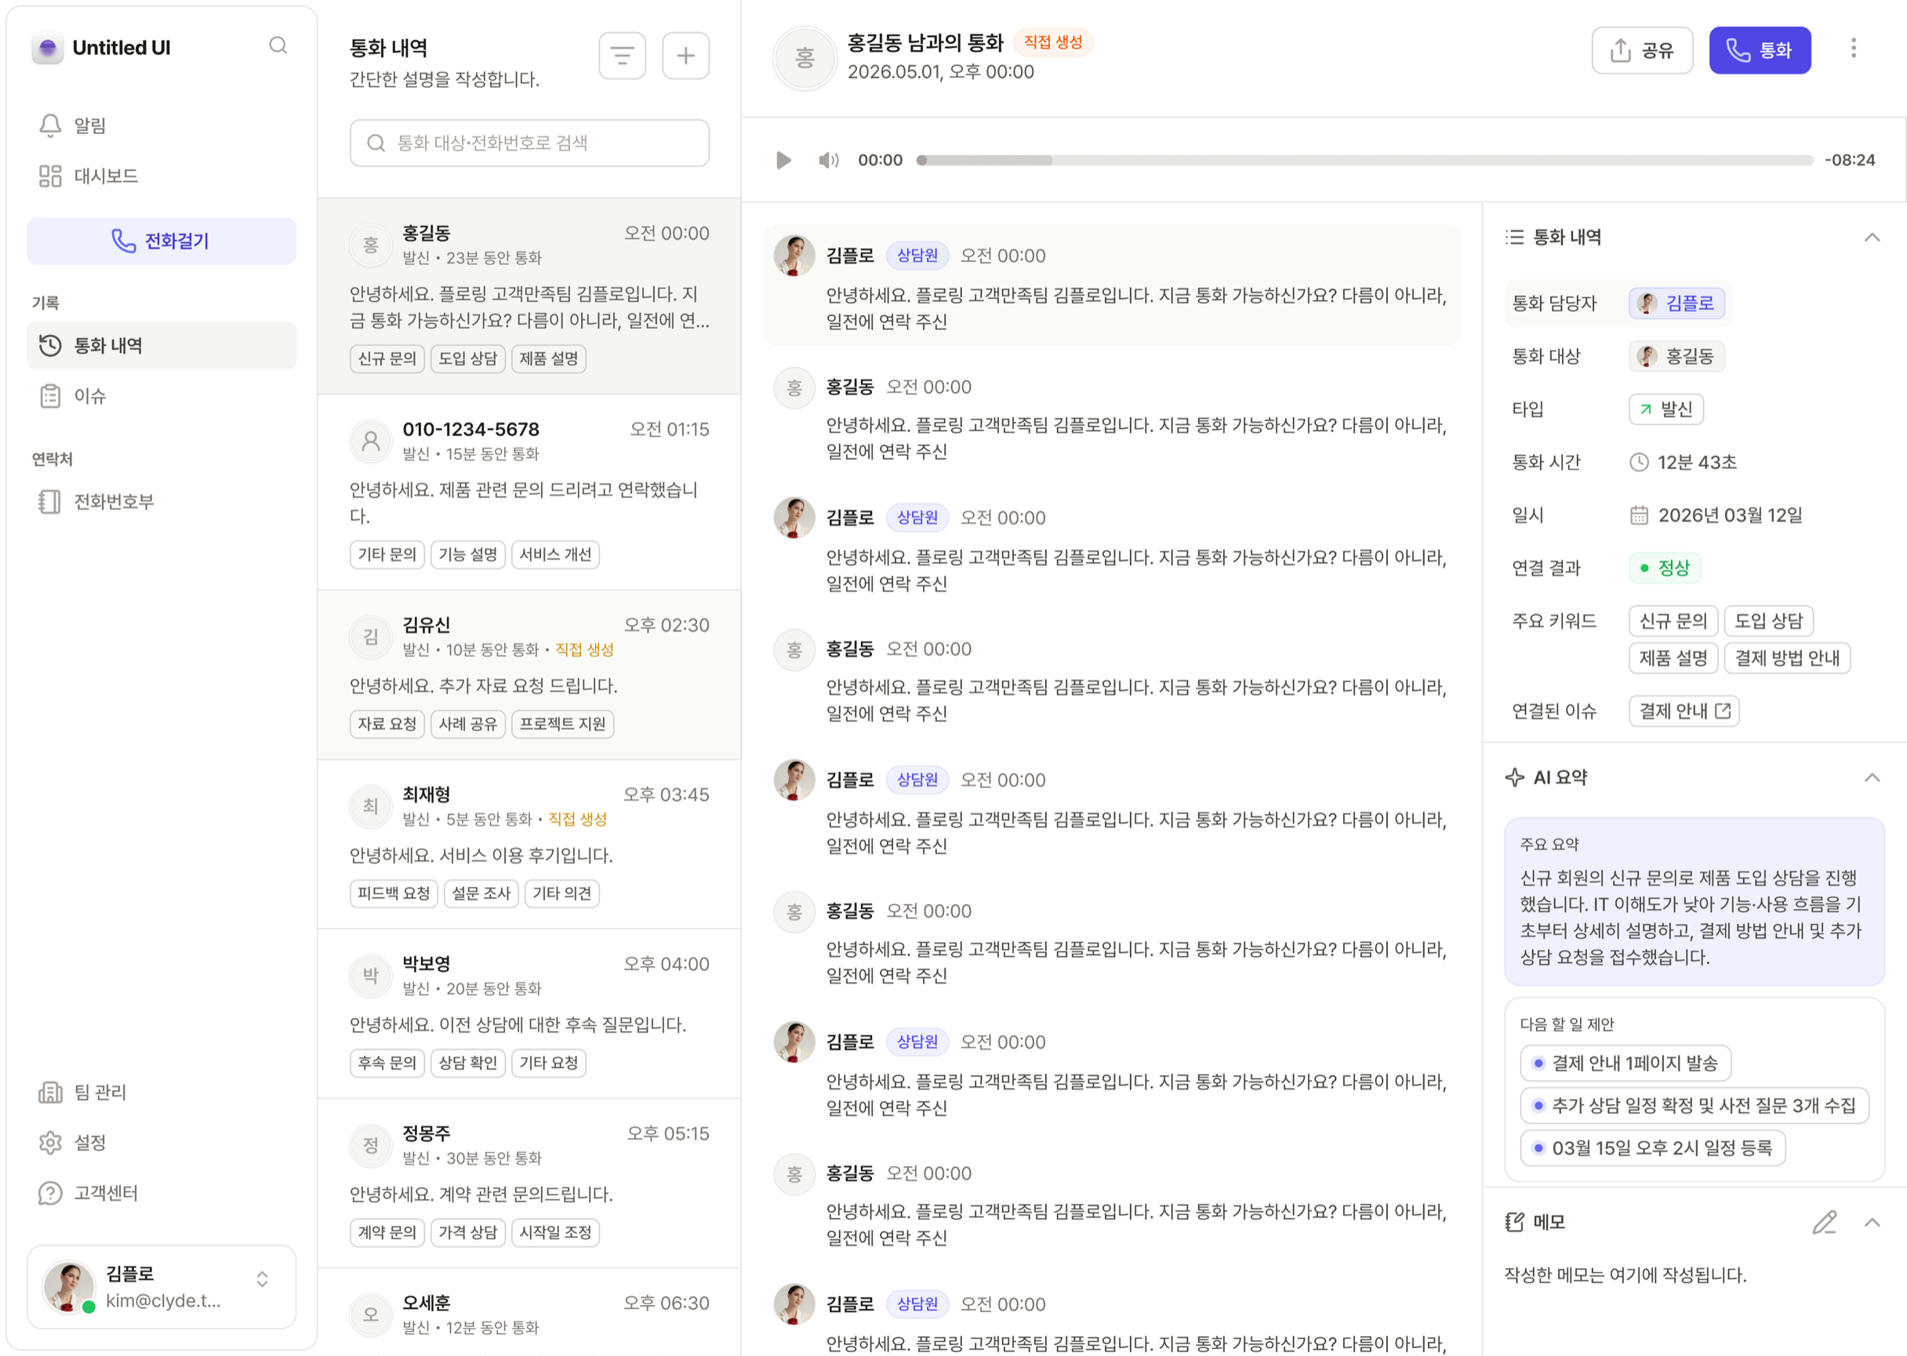
Task: Open the 대시보드 dashboard
Action: click(161, 176)
